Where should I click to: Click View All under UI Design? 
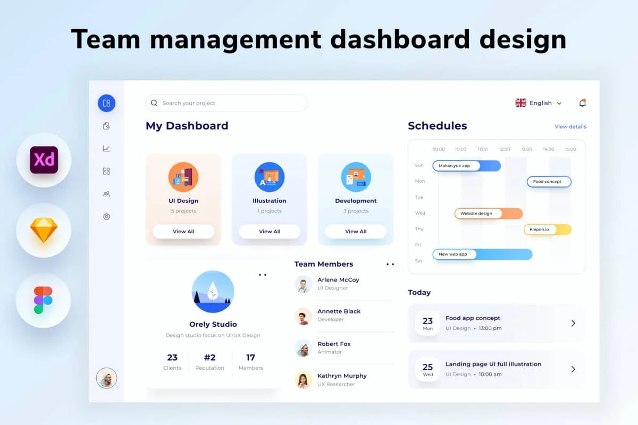click(x=183, y=232)
